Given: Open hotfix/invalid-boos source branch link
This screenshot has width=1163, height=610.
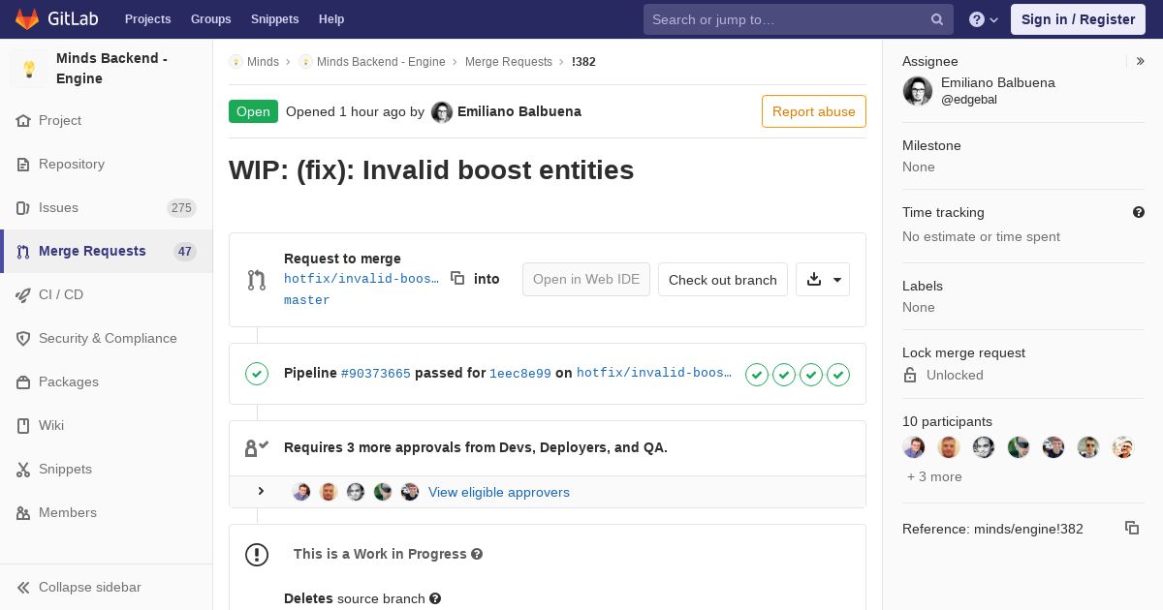Looking at the screenshot, I should click(361, 279).
